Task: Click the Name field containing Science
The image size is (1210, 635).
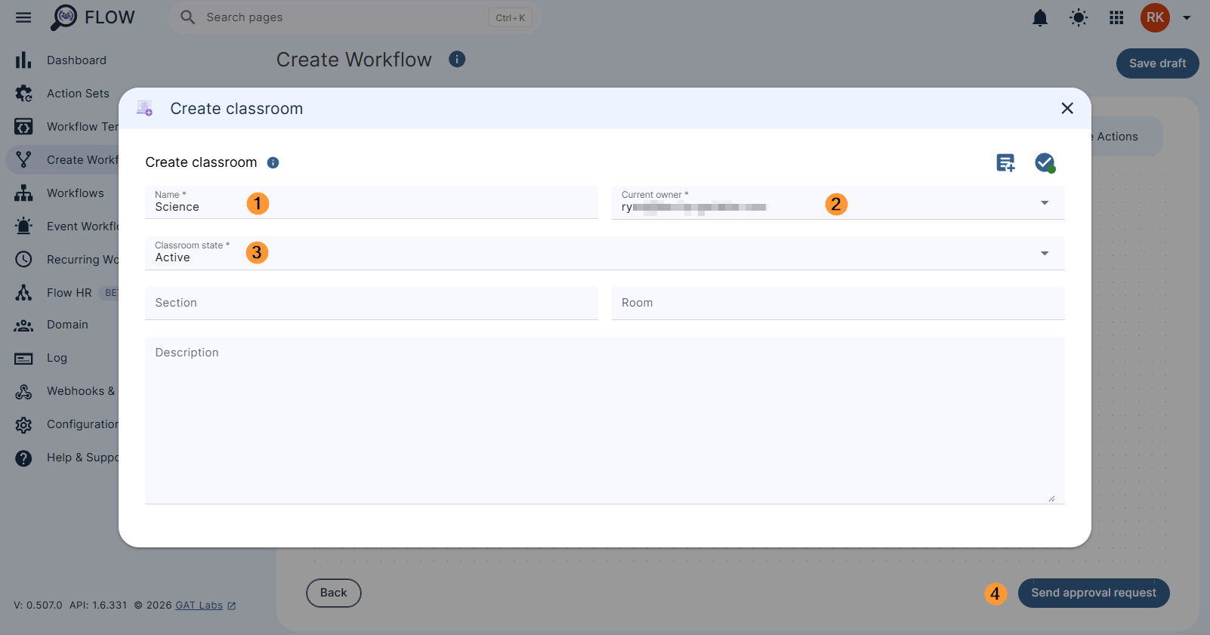Action: click(372, 202)
